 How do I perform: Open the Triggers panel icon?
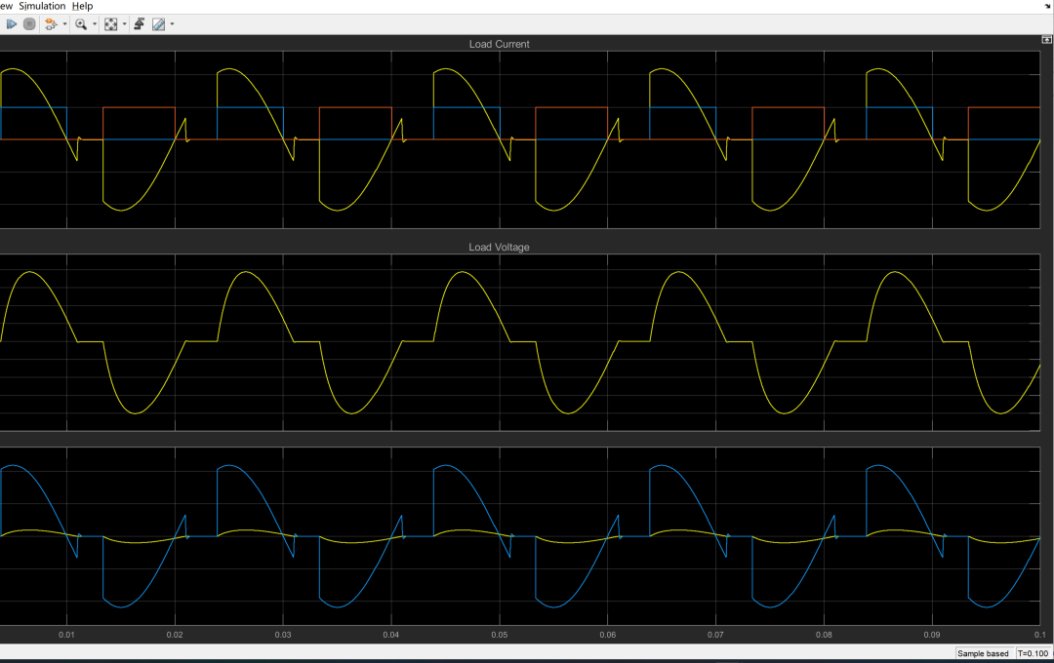pyautogui.click(x=140, y=23)
